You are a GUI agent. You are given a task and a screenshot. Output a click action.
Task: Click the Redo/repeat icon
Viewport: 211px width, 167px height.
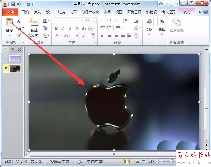[28, 4]
